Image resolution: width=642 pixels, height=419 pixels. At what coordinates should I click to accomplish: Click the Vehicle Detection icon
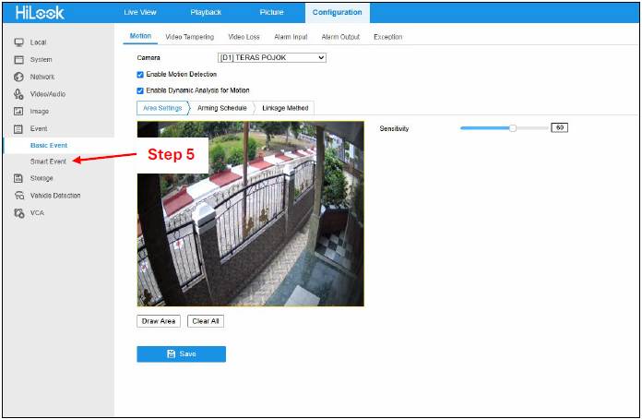pyautogui.click(x=18, y=196)
